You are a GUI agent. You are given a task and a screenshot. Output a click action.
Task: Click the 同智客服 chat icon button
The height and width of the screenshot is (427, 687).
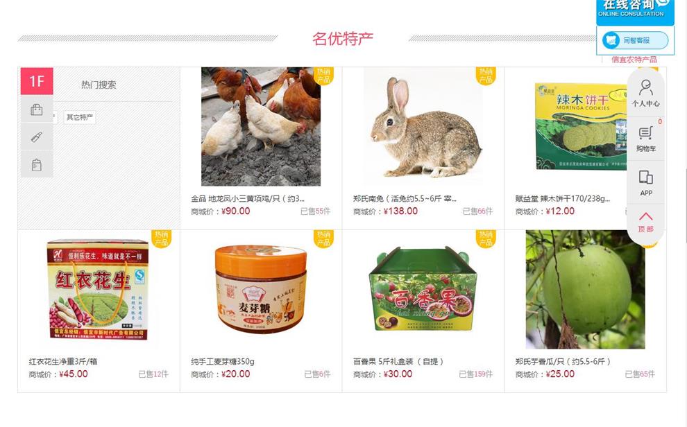coord(635,40)
